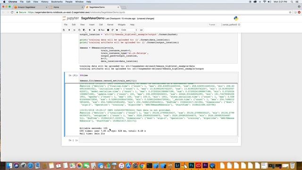This screenshot has height=170, width=302.
Task: Open Google Chrome from the dock
Action: click(x=143, y=166)
